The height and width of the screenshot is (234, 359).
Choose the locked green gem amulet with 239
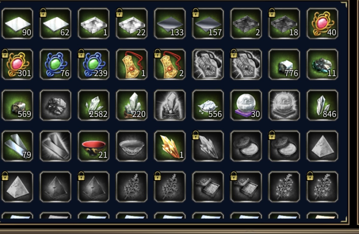click(94, 64)
